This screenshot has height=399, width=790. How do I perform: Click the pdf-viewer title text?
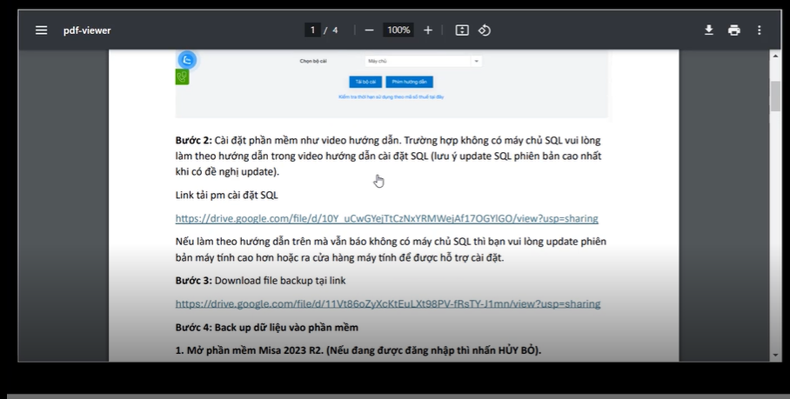tap(87, 30)
